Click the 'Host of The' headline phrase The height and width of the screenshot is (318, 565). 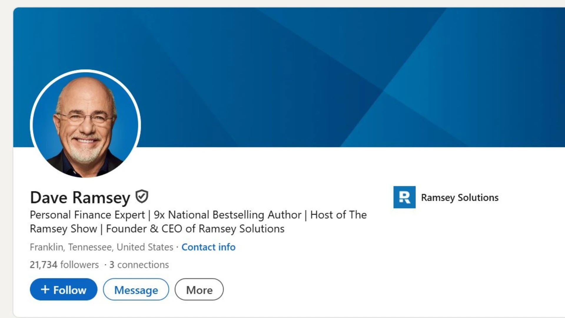(x=338, y=215)
